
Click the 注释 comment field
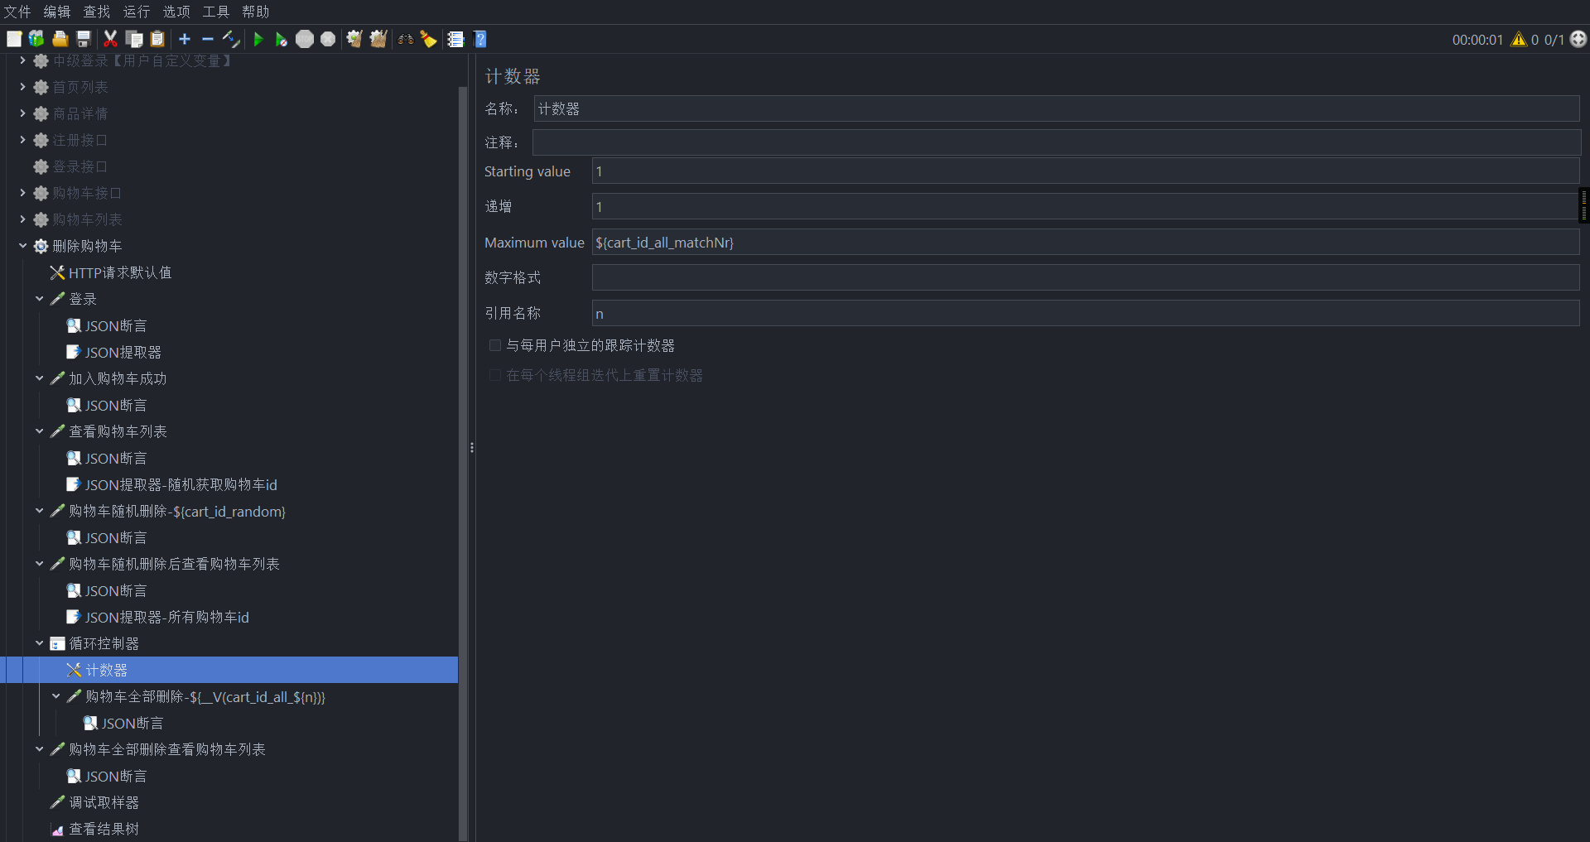pyautogui.click(x=1057, y=142)
